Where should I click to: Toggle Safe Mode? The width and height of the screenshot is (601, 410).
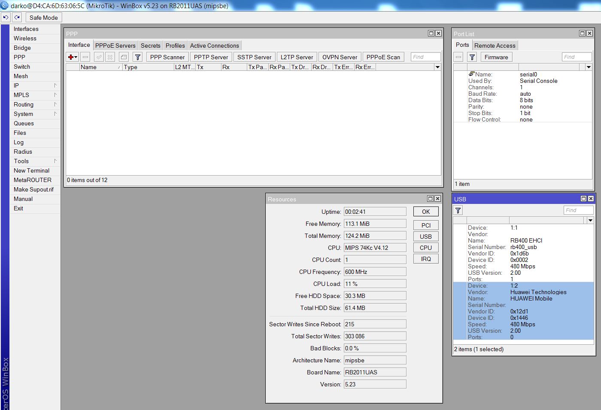pos(44,18)
